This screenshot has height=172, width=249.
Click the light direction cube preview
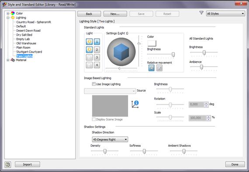121,52
